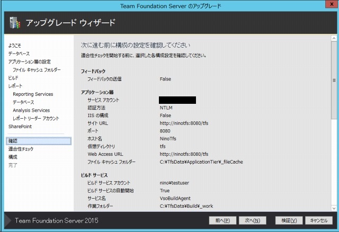Close the upgrade wizard window
This screenshot has height=232, width=339.
[x=332, y=4]
